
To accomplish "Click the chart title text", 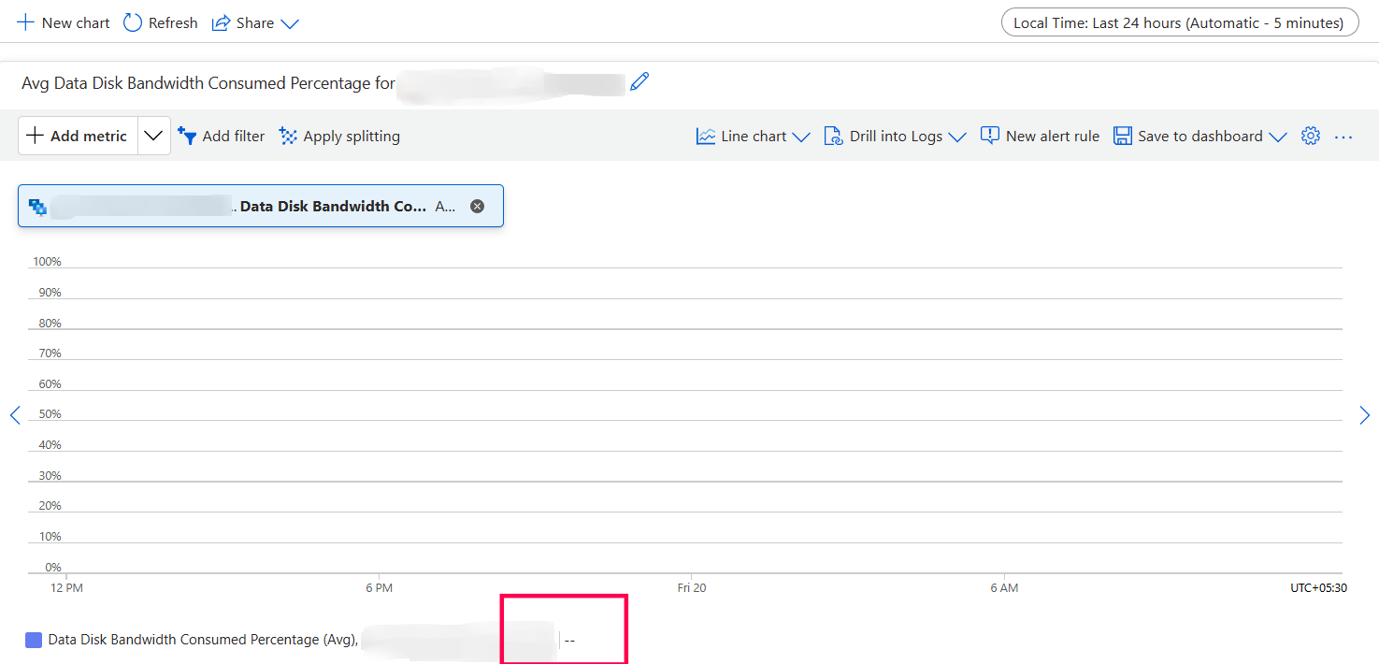I will (208, 83).
